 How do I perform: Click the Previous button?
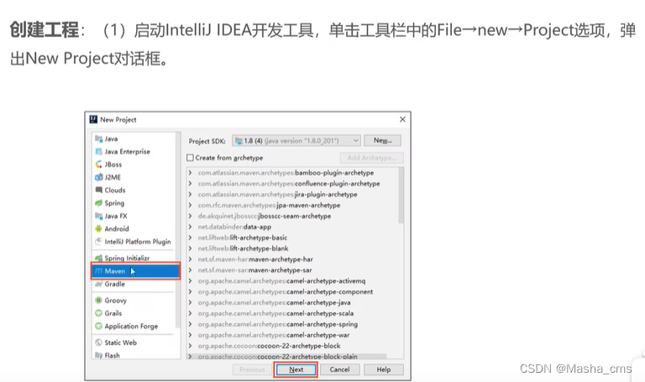[x=252, y=369]
